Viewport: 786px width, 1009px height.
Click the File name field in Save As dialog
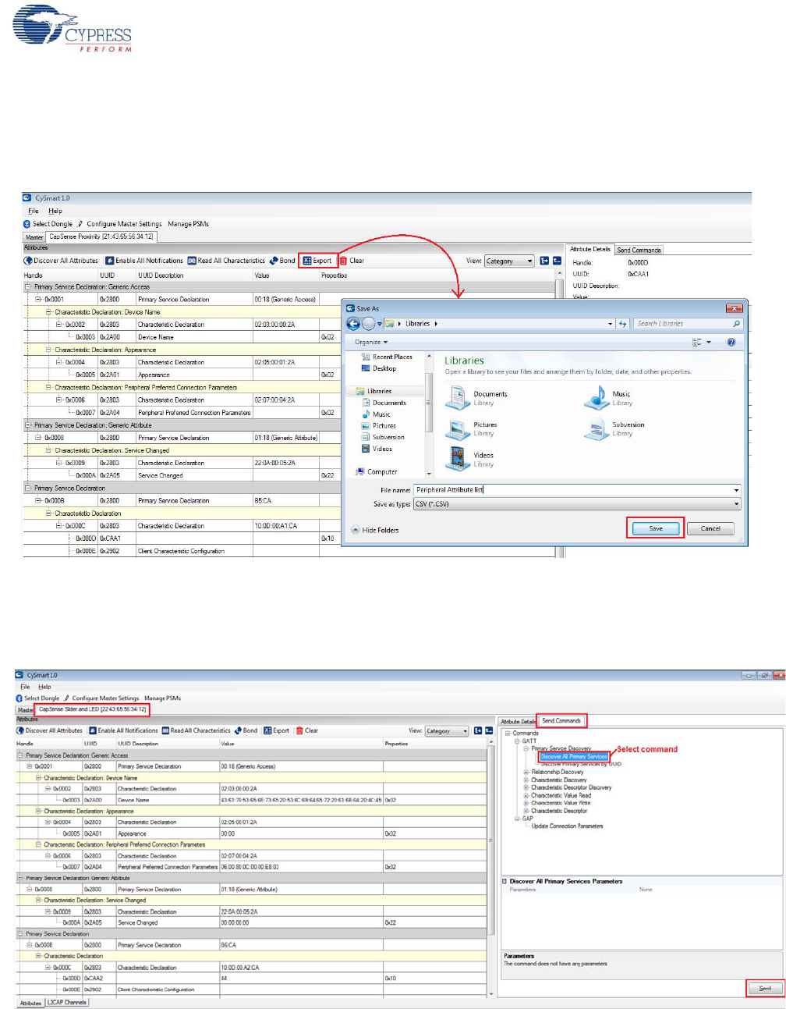point(577,490)
